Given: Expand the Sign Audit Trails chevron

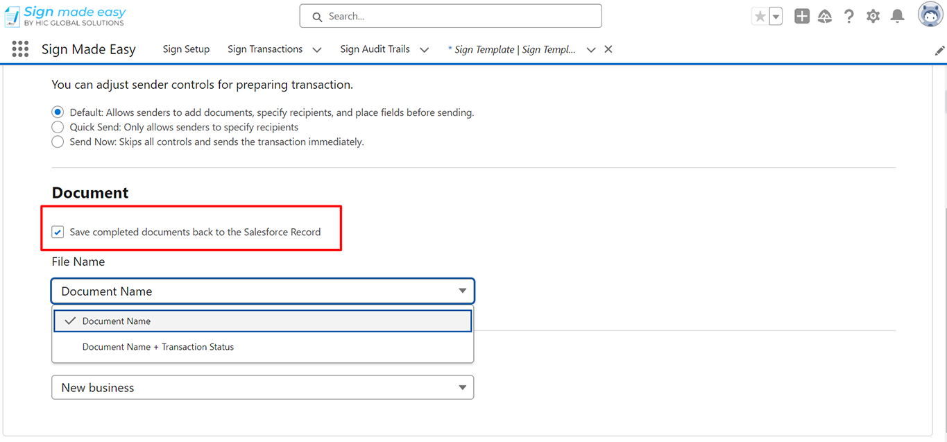Looking at the screenshot, I should [x=425, y=49].
